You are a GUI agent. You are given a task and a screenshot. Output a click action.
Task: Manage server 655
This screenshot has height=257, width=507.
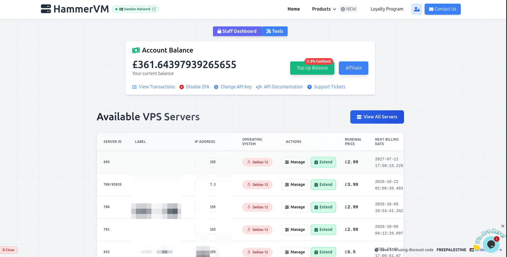(295, 162)
